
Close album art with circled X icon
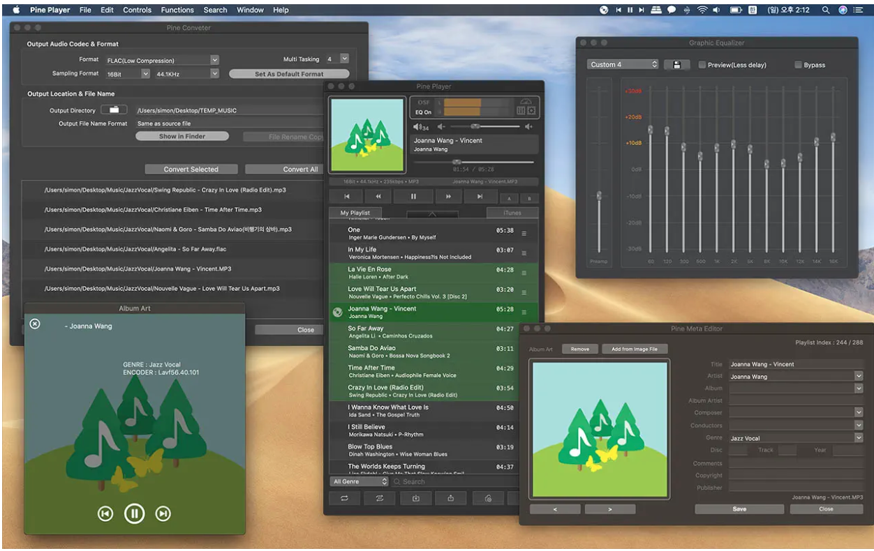coord(35,324)
